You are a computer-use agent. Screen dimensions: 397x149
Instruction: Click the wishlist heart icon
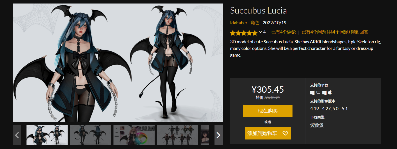285,133
